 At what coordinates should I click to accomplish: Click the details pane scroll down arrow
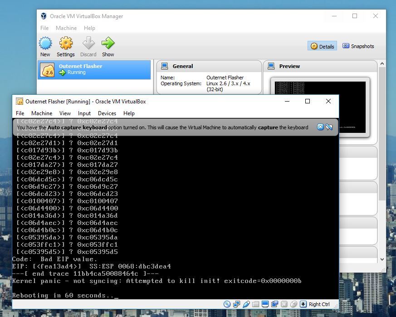[382, 259]
